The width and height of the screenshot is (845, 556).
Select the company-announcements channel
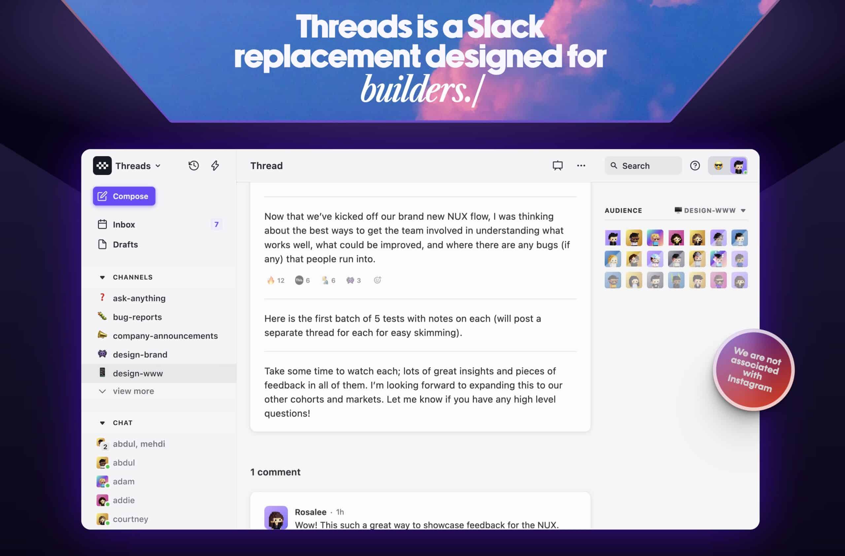[164, 335]
